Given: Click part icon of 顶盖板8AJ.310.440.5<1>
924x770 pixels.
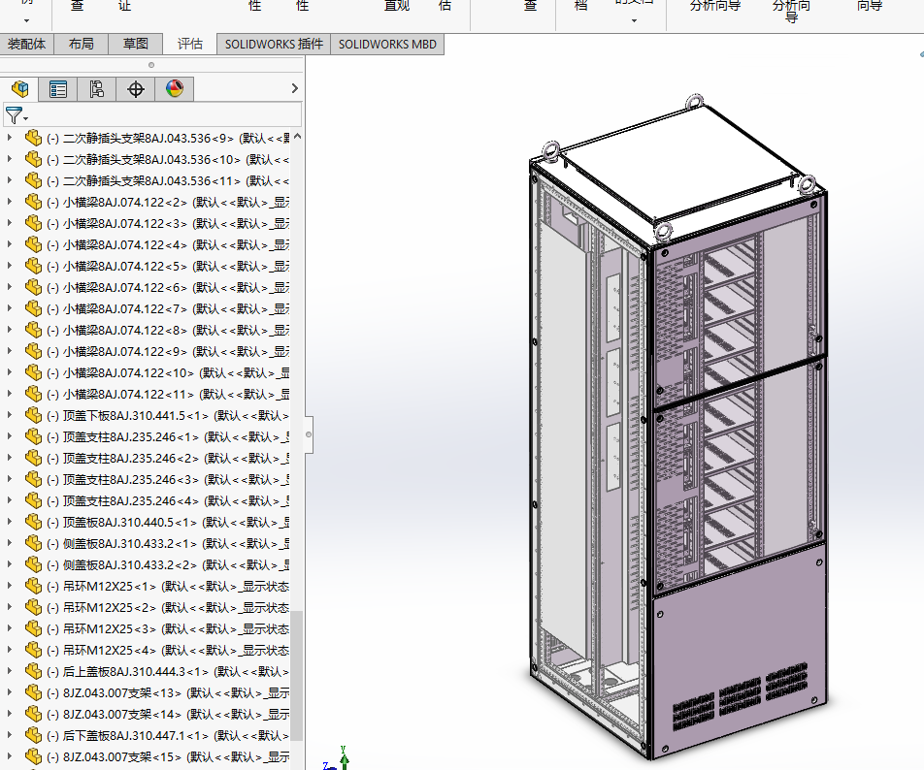Looking at the screenshot, I should point(34,522).
